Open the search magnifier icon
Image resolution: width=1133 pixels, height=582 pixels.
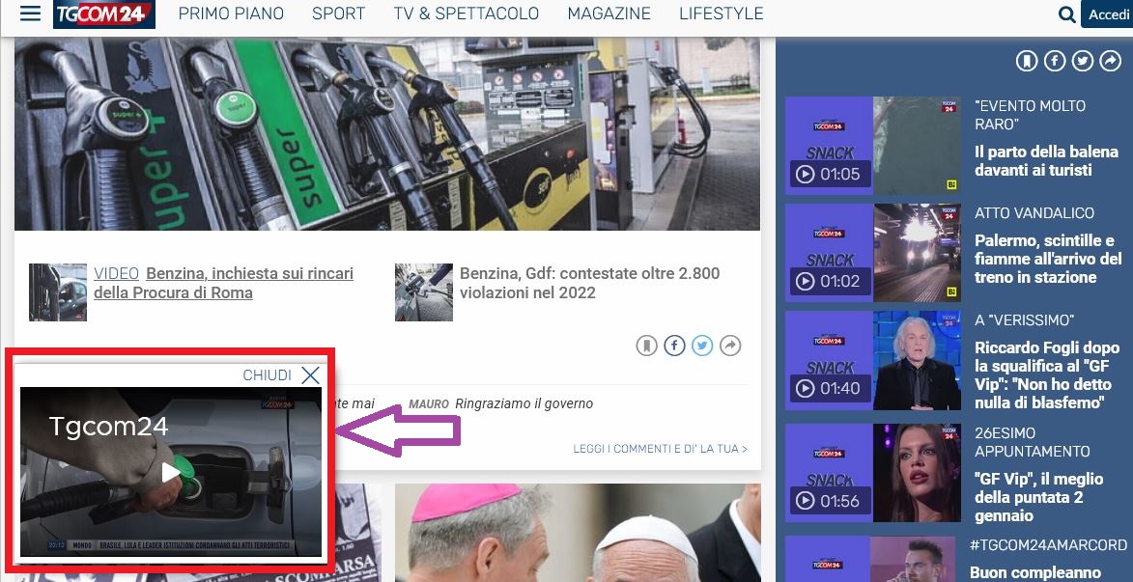point(1065,14)
